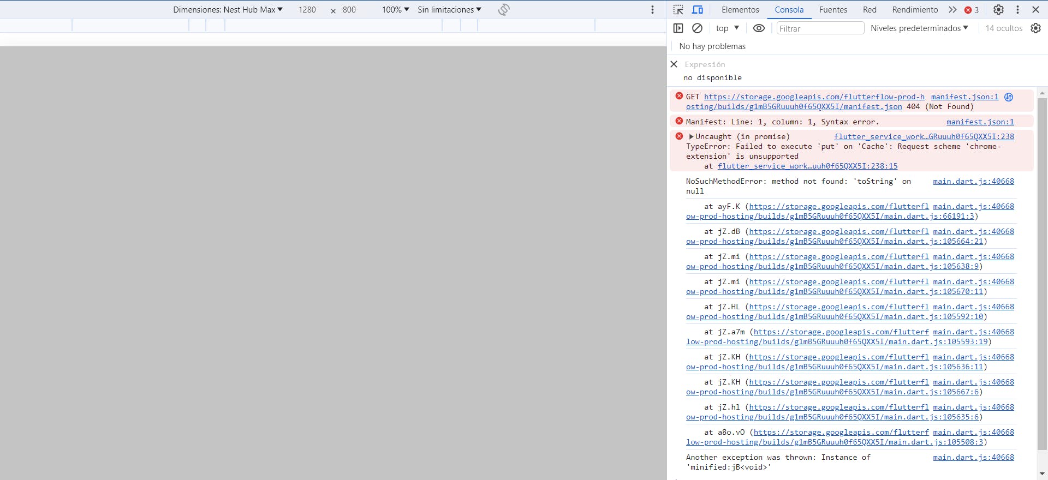Open console settings gear next to hidden count
Image resolution: width=1048 pixels, height=480 pixels.
(x=1035, y=28)
